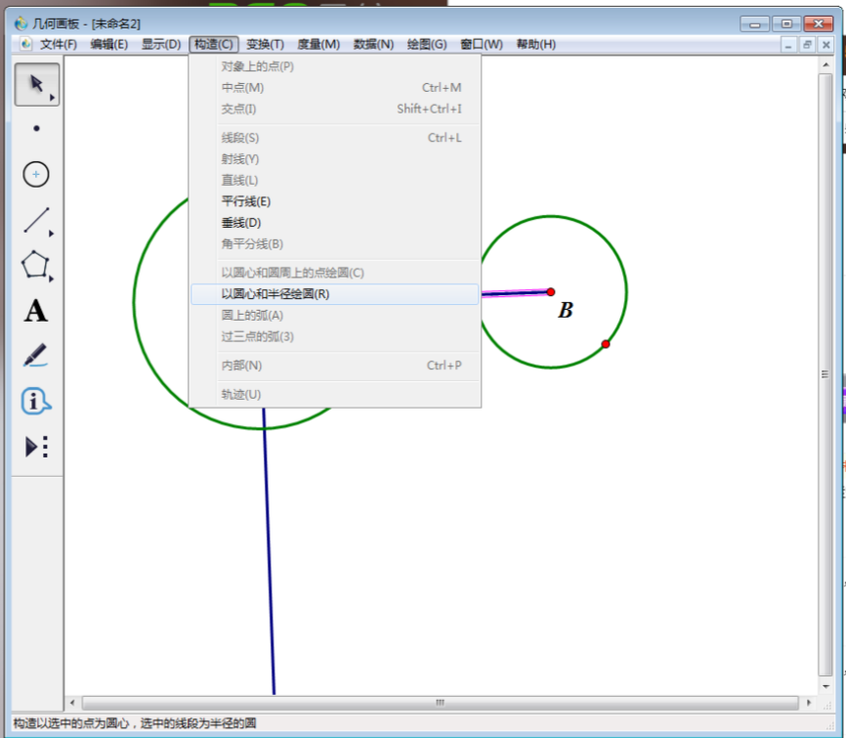Click red point on small circle
The image size is (846, 738).
606,344
